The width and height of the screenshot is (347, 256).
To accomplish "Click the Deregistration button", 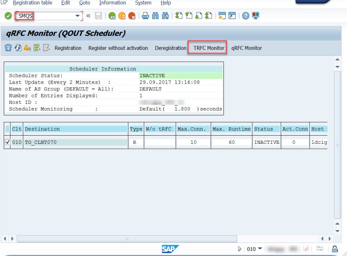I will click(x=171, y=48).
